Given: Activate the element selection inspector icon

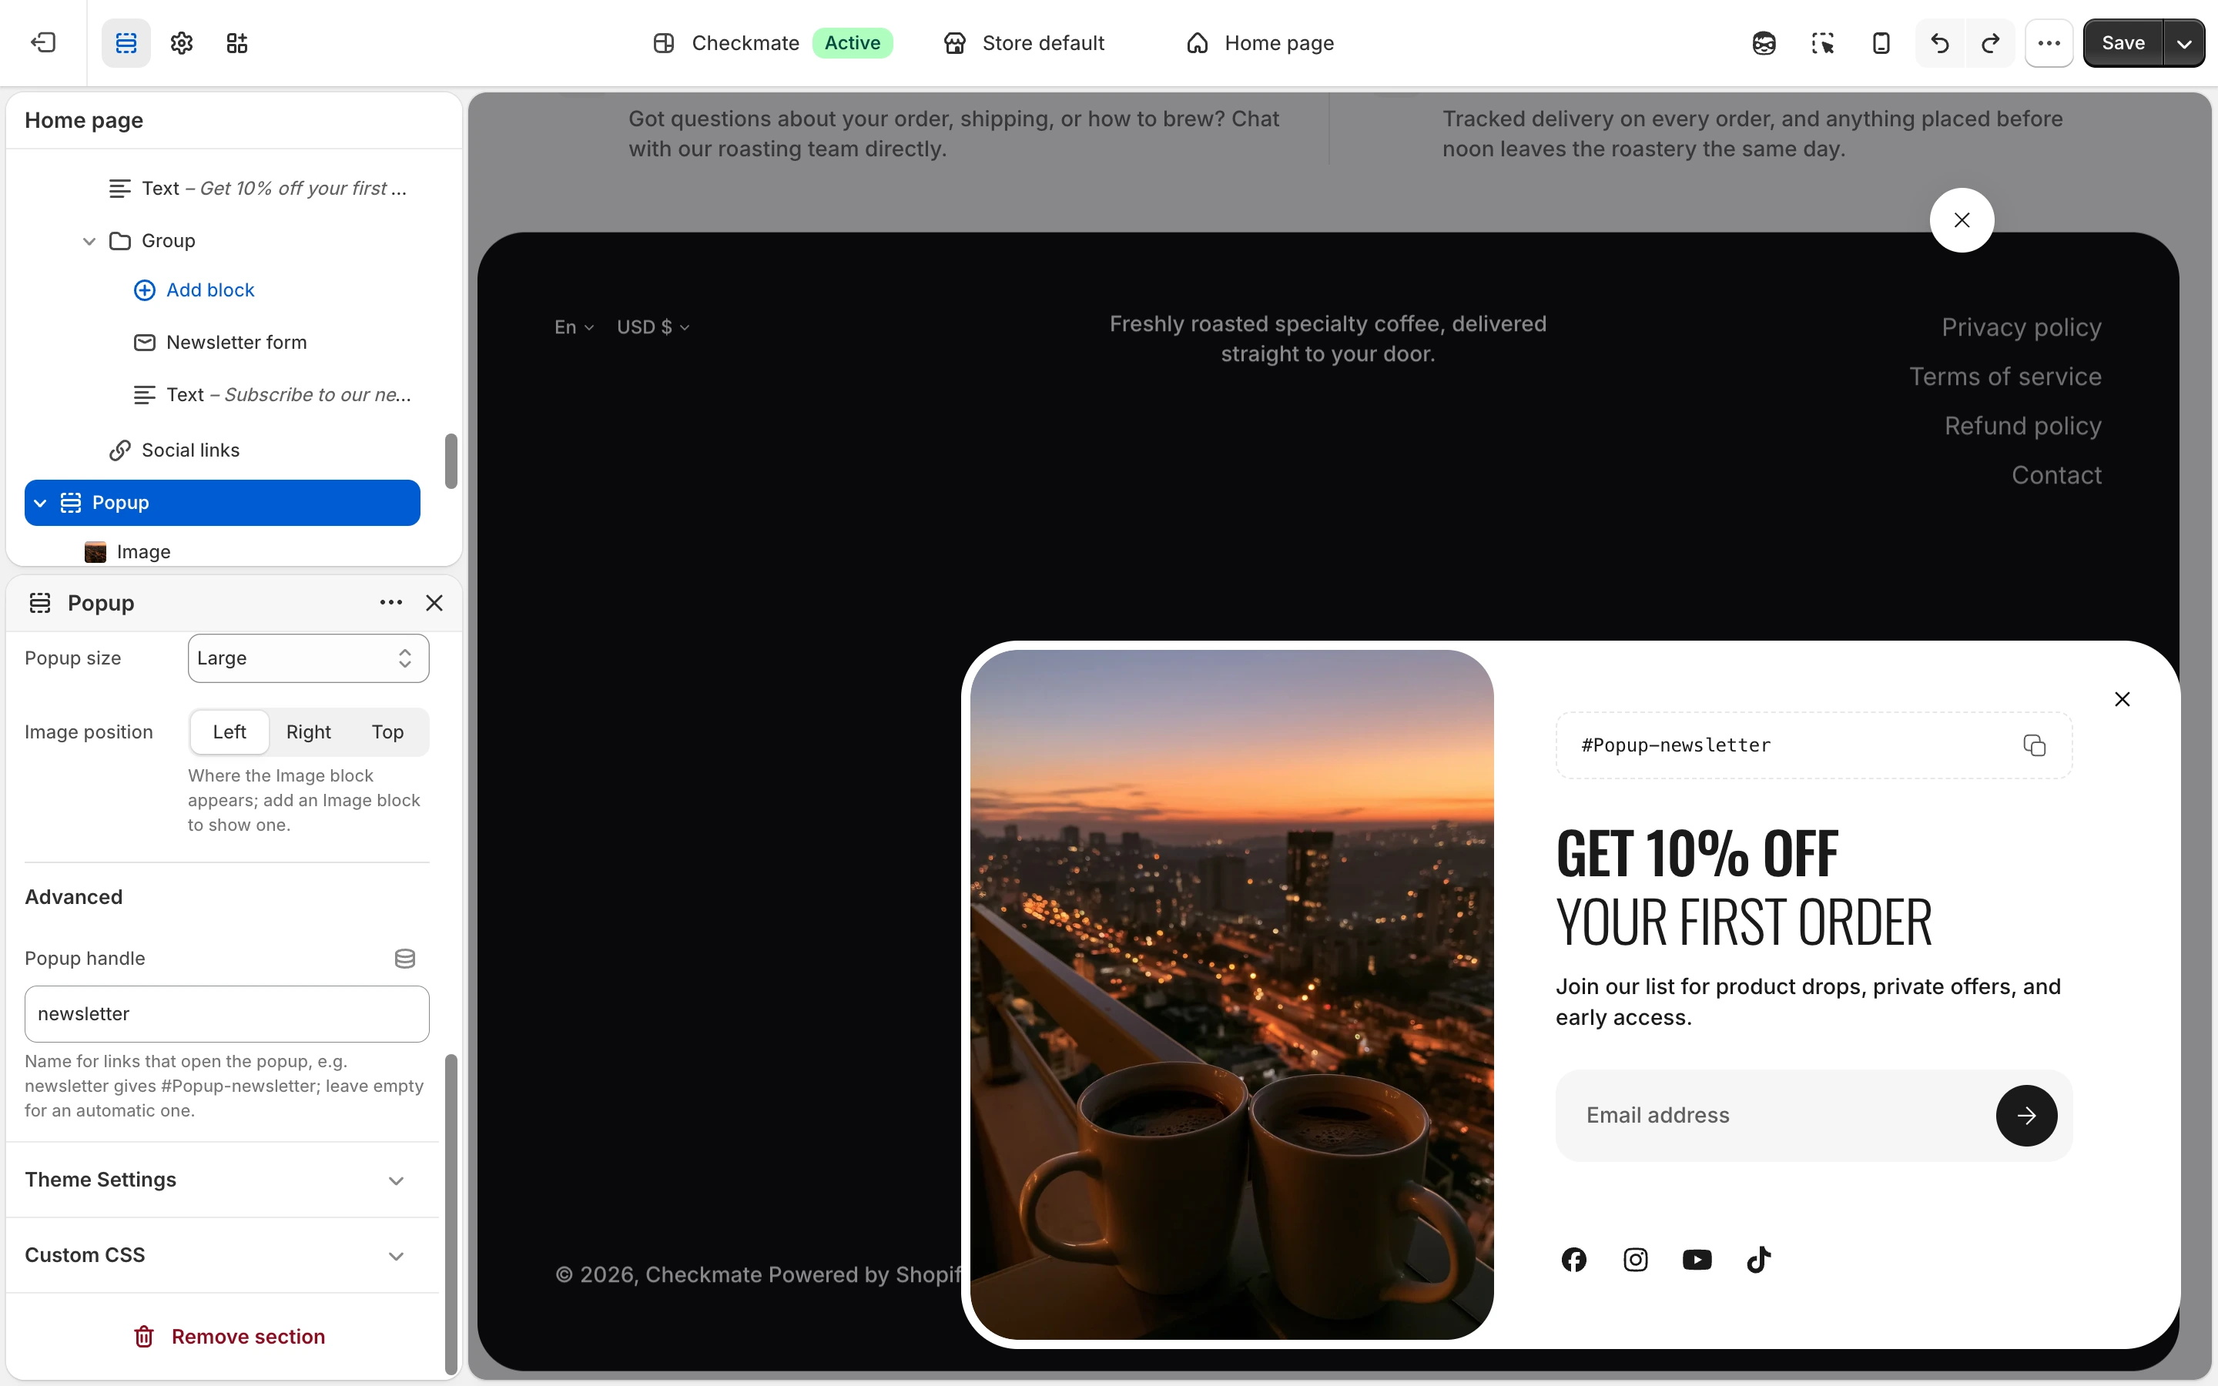Looking at the screenshot, I should (1822, 43).
